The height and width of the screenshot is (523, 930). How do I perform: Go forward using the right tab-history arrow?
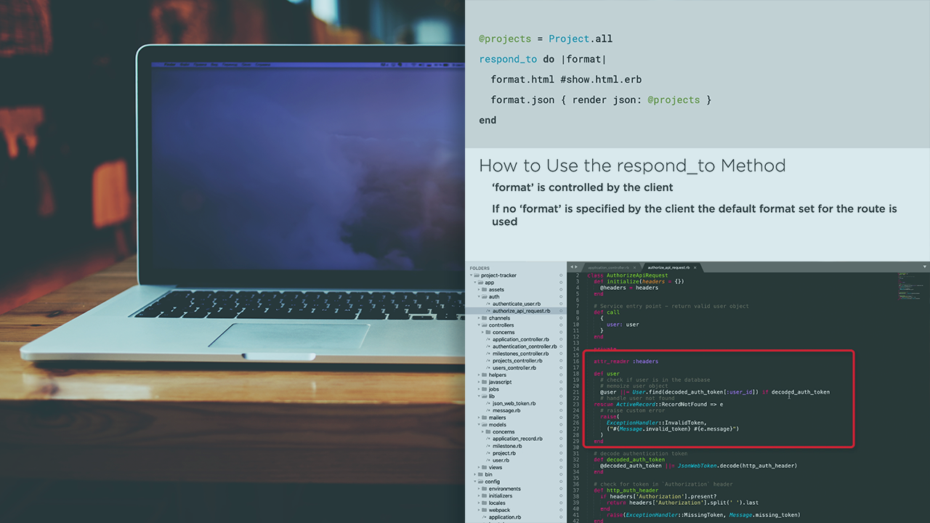pyautogui.click(x=577, y=267)
